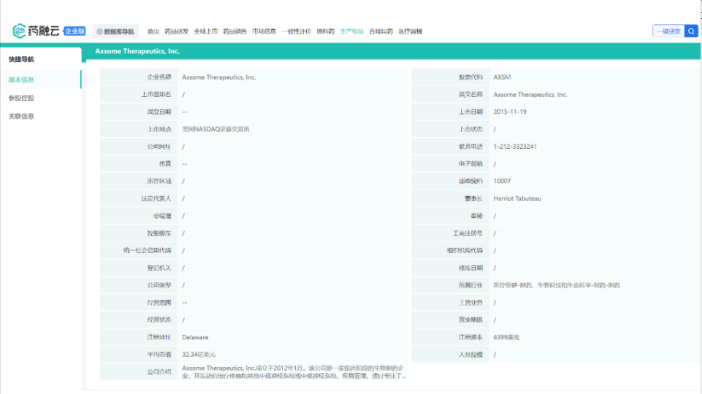Click the 股票代码 field label

pyautogui.click(x=470, y=77)
